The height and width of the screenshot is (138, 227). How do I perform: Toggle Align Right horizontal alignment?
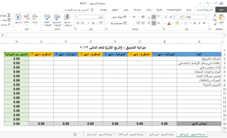159,23
